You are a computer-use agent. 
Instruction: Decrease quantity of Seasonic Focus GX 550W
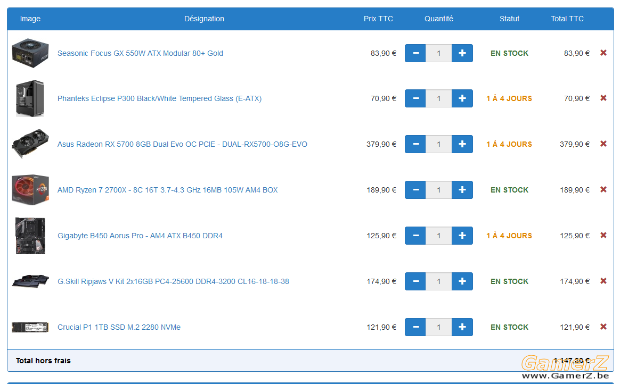415,53
